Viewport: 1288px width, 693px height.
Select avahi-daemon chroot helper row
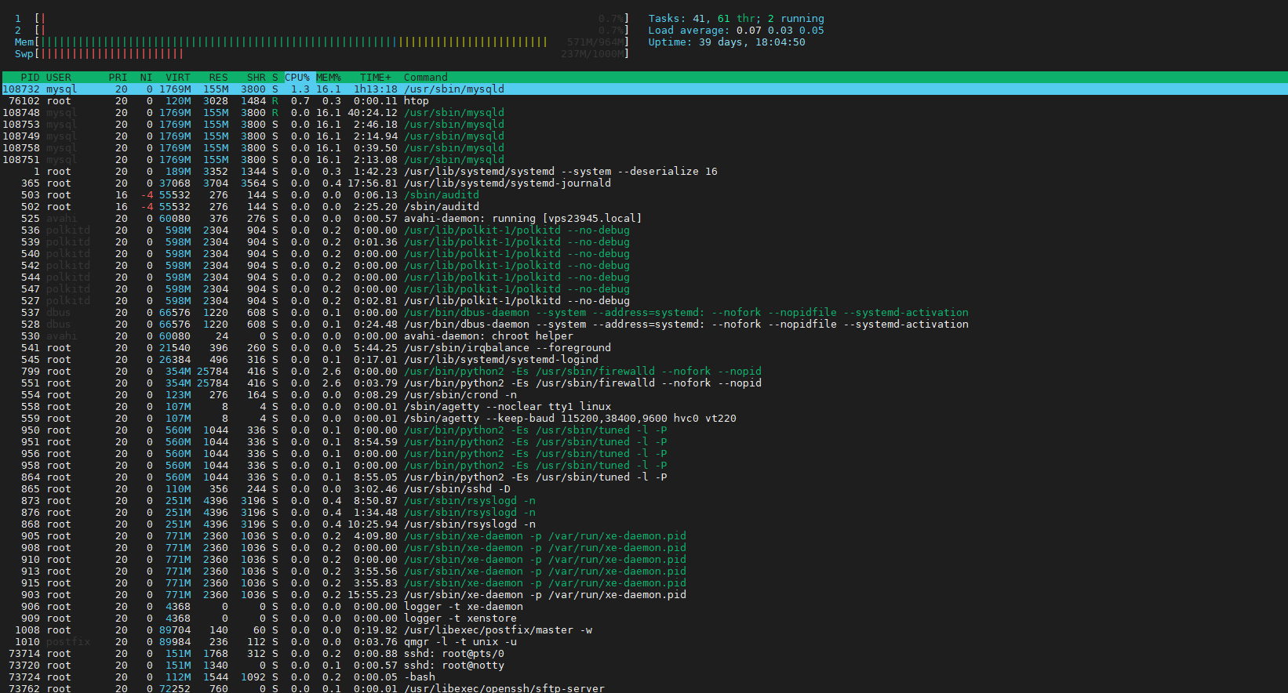(644, 336)
